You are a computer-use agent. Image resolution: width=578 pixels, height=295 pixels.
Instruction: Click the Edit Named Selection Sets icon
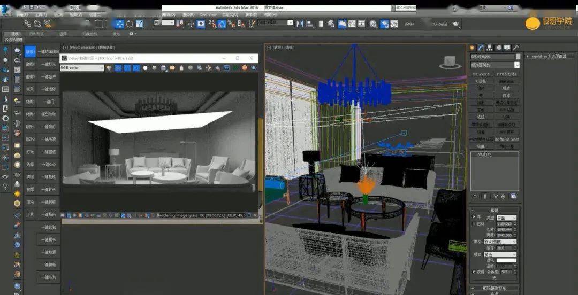click(252, 24)
